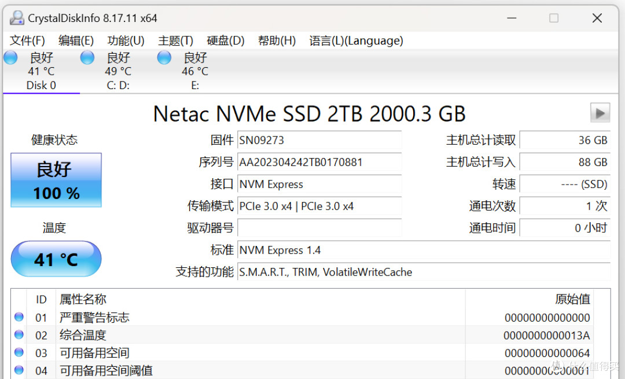Click the 41 °C temperature button
The height and width of the screenshot is (379, 625).
(x=56, y=259)
